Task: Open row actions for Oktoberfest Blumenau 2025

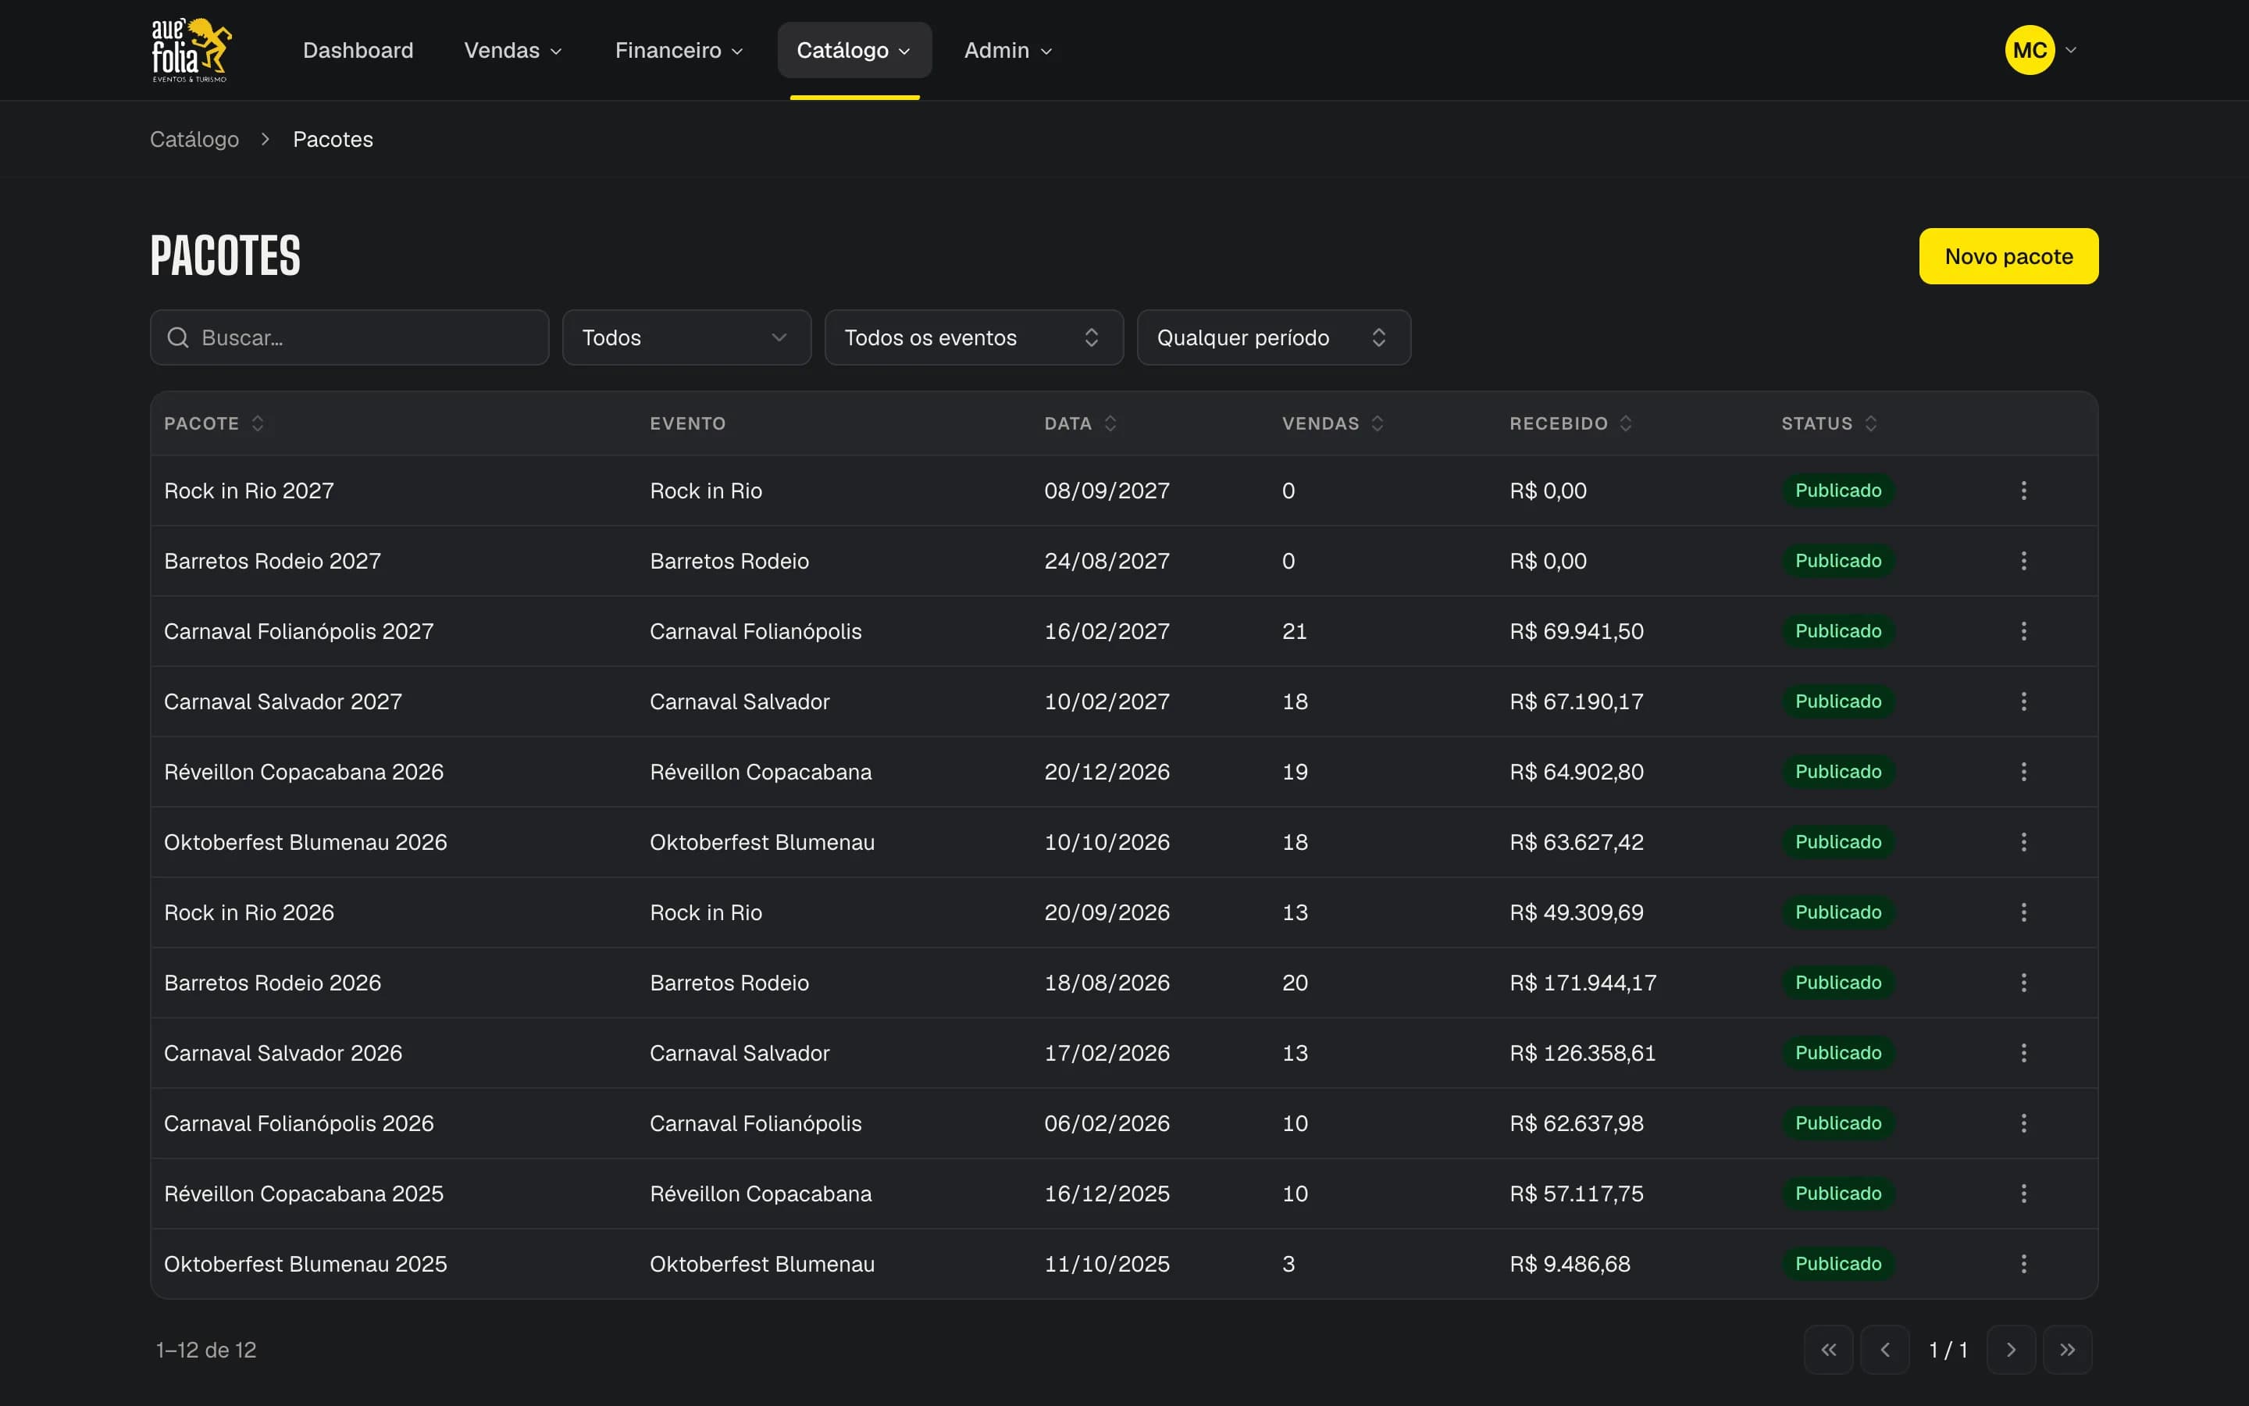Action: coord(2023,1264)
